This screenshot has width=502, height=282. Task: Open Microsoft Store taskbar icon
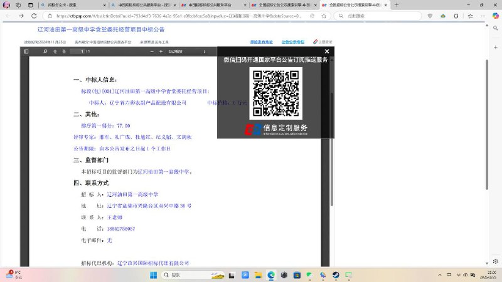(297, 275)
